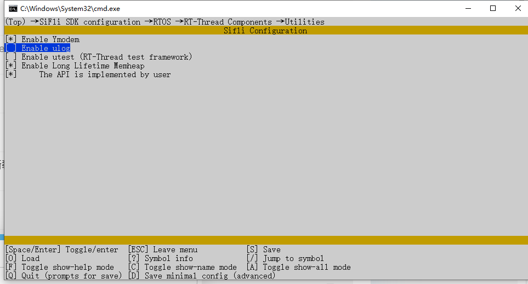Screen dimensions: 528x284
Task: Click Utilities in the breadcrumb path
Action: tap(304, 22)
